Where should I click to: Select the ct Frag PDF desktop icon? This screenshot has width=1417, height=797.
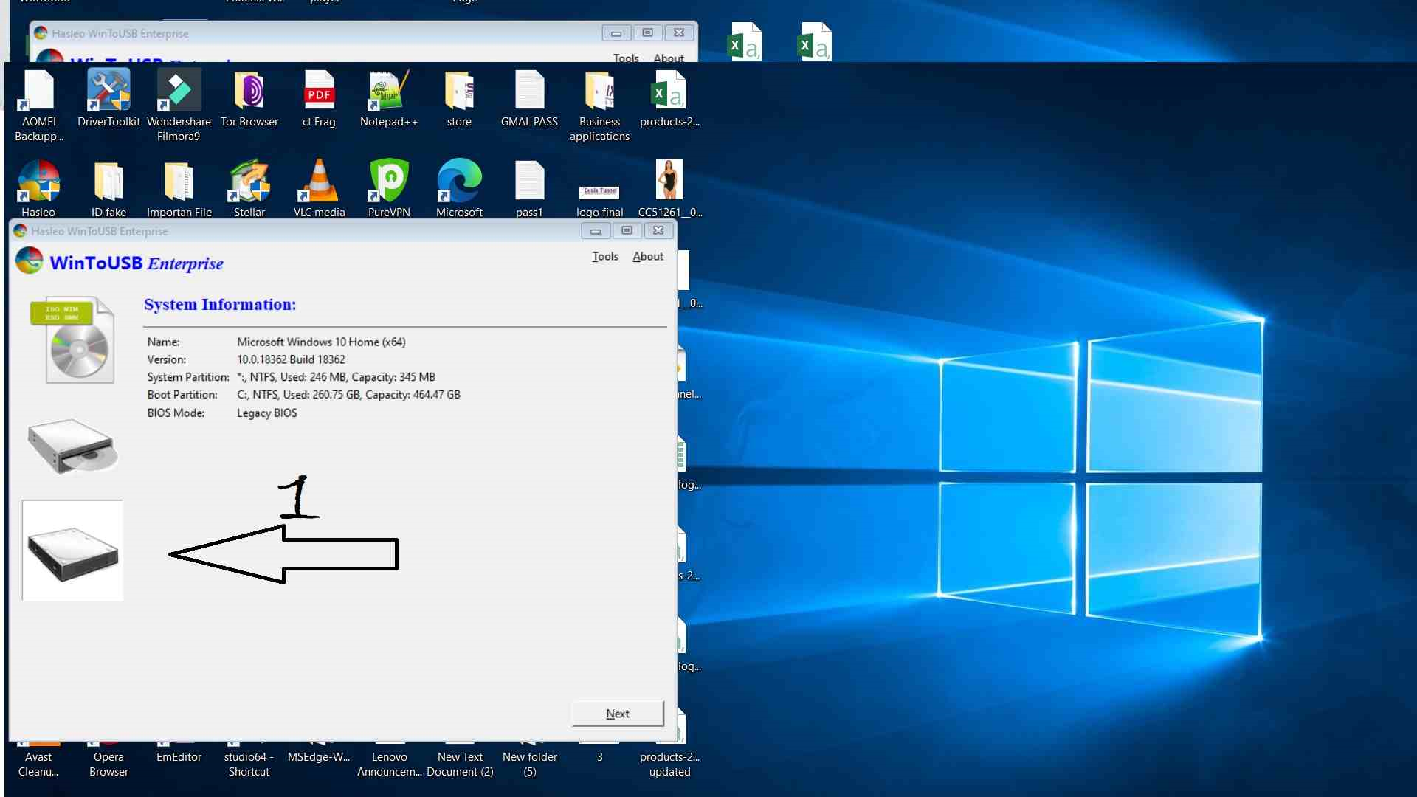pos(319,98)
